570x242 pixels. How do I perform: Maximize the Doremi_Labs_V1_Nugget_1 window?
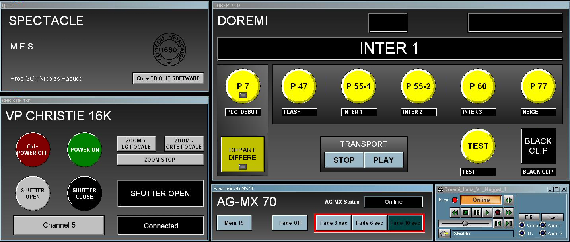557,189
